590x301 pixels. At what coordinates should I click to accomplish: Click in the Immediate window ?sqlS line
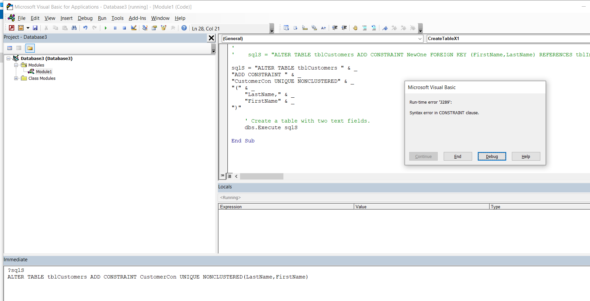pyautogui.click(x=16, y=270)
